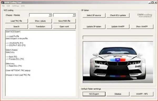Image resolution: width=158 pixels, height=101 pixels.
Task: Click the '--> Back (F6)' line
Action: coord(11,57)
